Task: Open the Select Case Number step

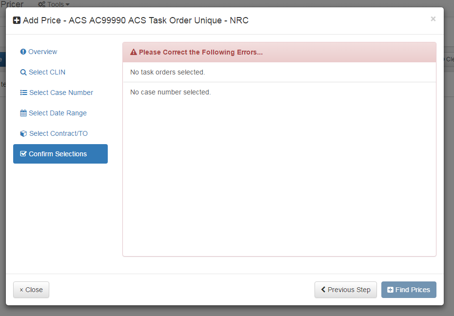Action: [61, 93]
